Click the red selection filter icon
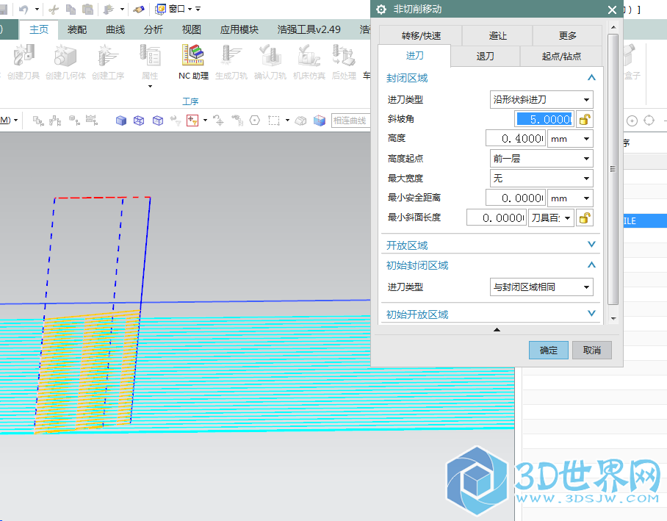667x521 pixels. tap(192, 121)
